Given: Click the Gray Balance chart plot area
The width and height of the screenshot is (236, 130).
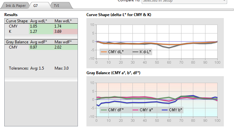Looking at the screenshot, I should coord(157,100).
